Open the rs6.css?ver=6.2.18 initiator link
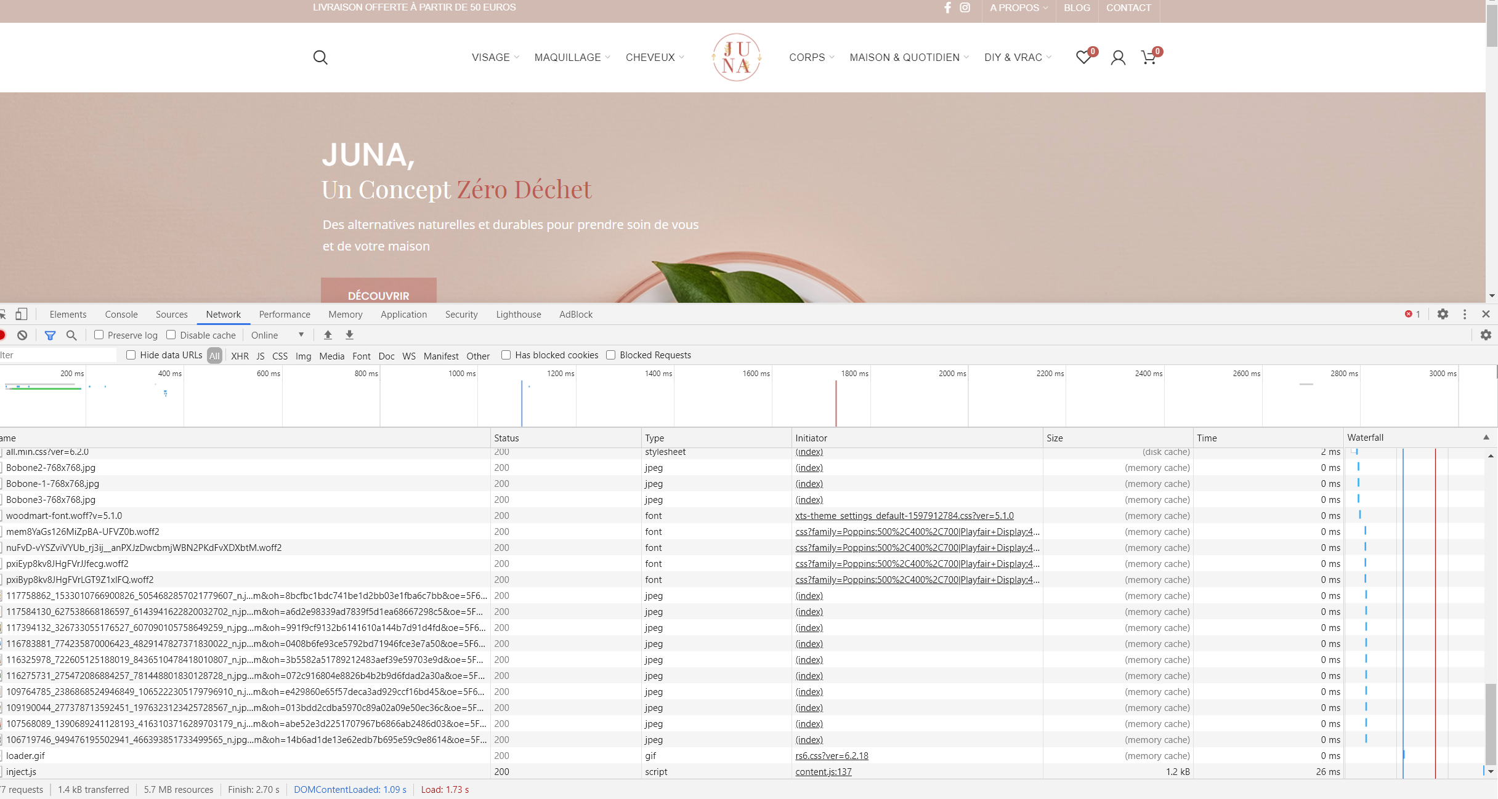 tap(832, 755)
